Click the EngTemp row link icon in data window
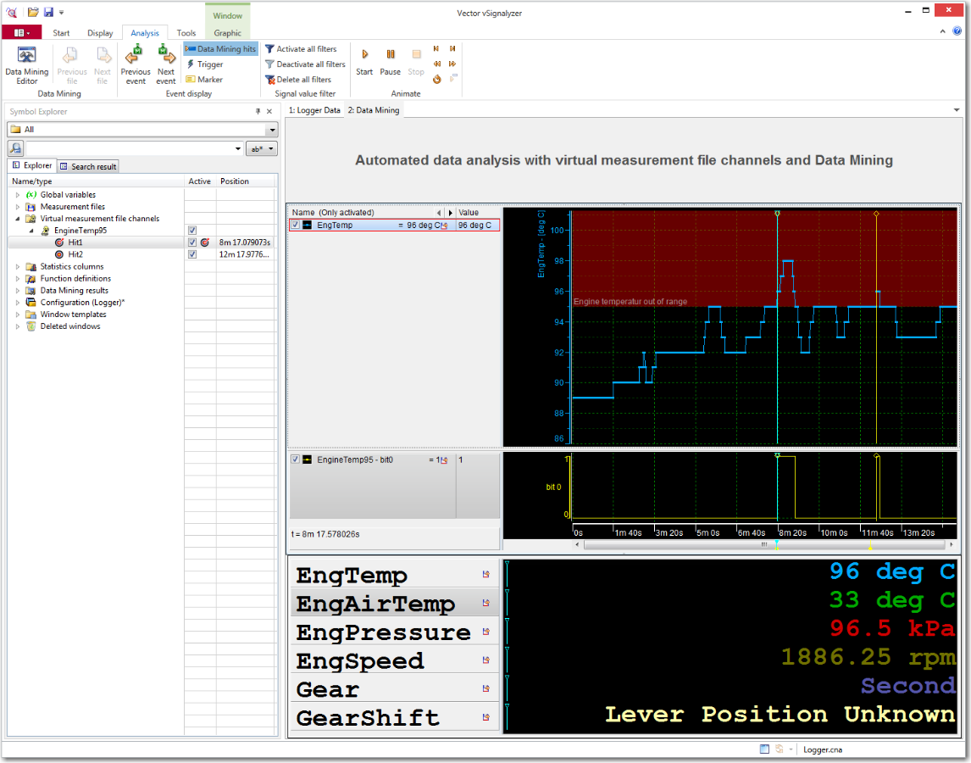The image size is (971, 763). (x=486, y=575)
